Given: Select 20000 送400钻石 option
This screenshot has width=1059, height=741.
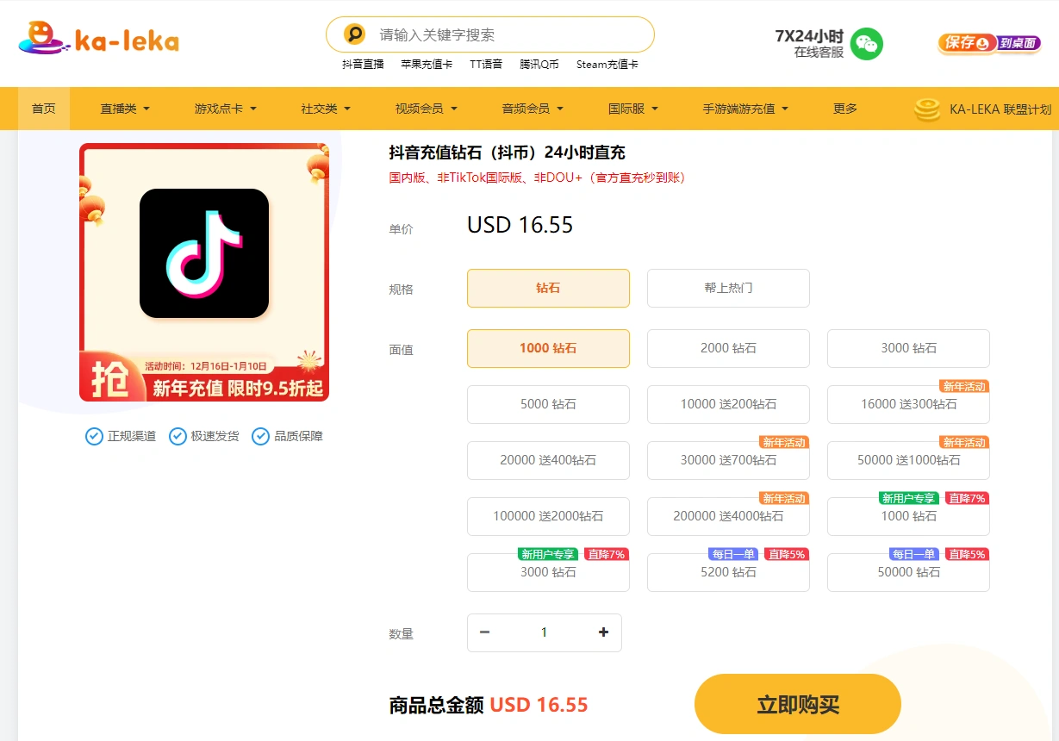Looking at the screenshot, I should tap(548, 460).
